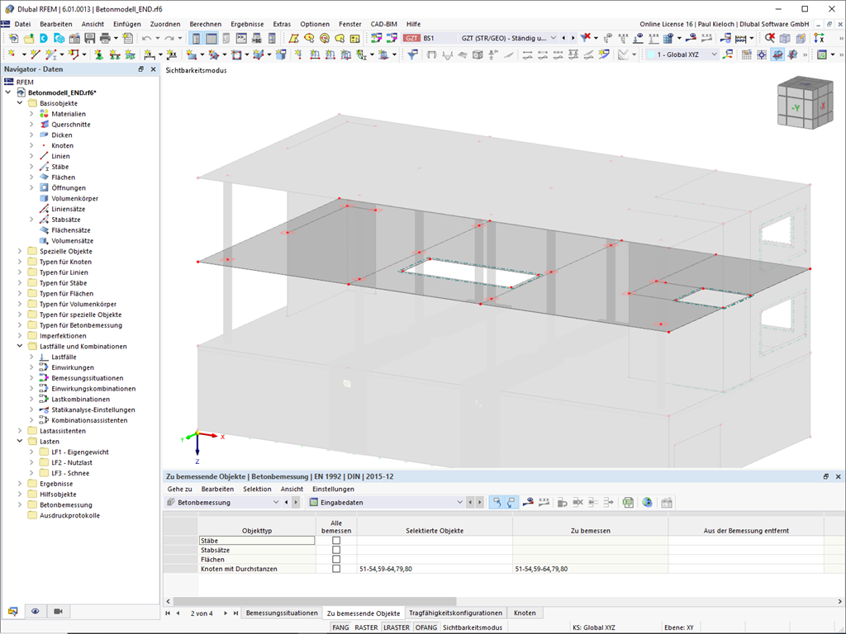Click the export table icon in Betonbemessung panel
Viewport: 846px width, 634px height.
(628, 503)
